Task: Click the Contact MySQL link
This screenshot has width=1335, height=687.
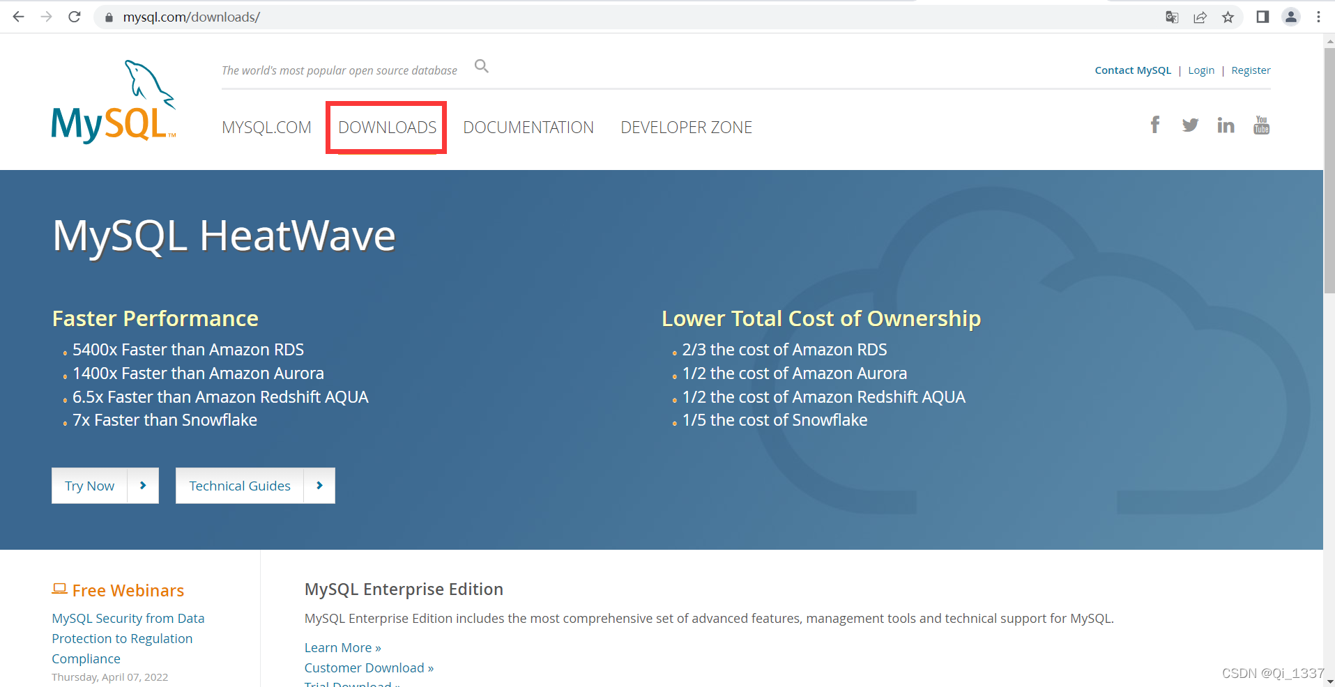Action: [1133, 70]
